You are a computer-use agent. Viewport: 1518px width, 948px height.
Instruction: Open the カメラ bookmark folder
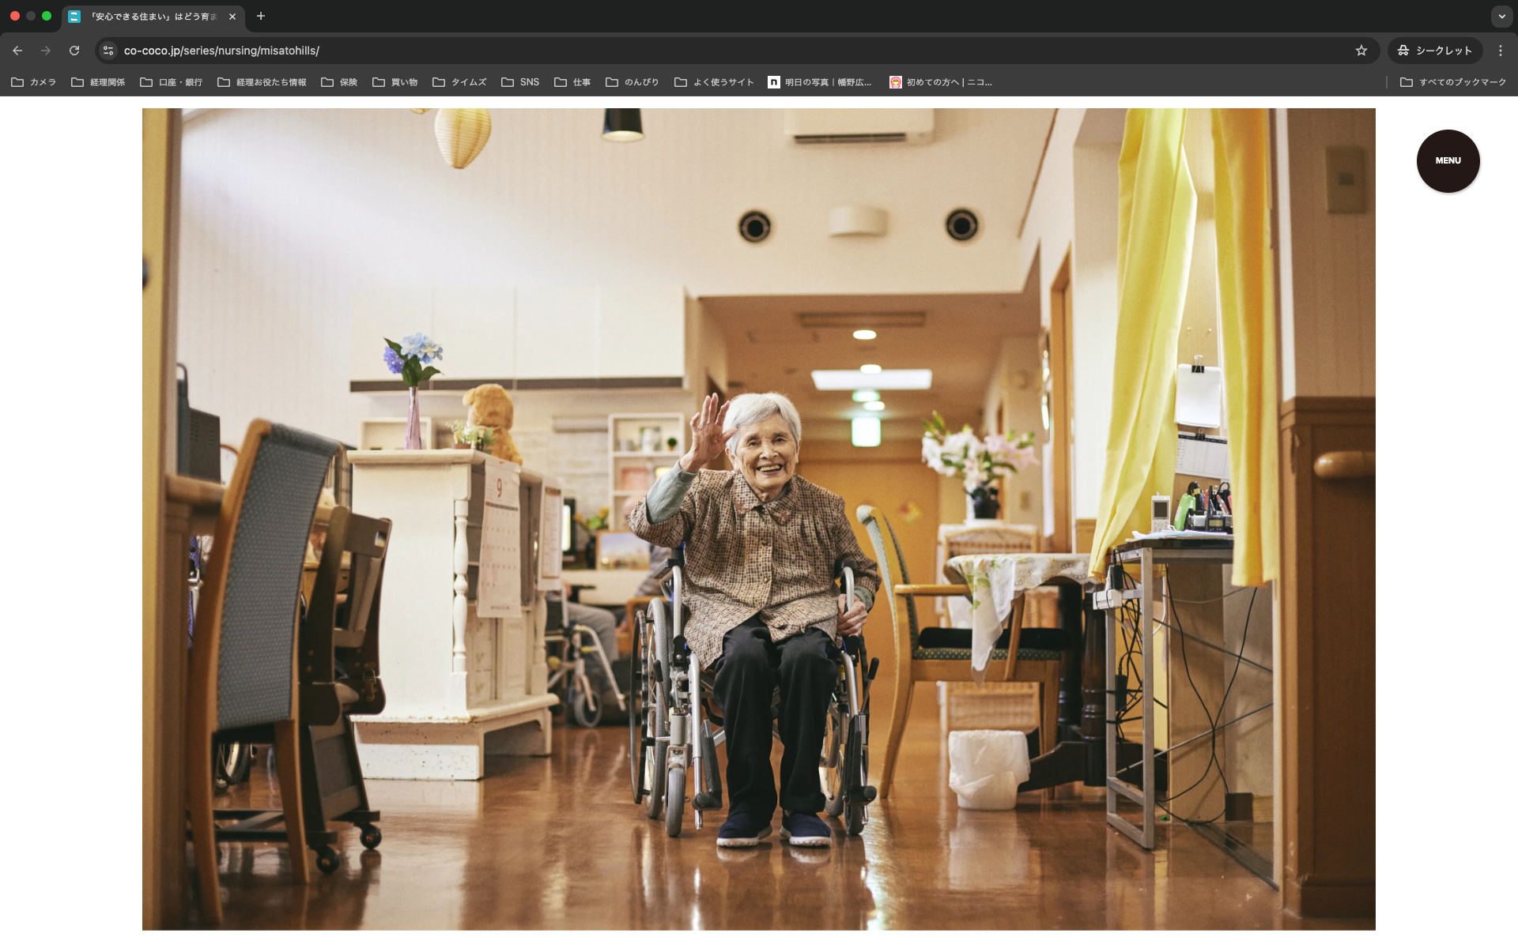[x=34, y=82]
